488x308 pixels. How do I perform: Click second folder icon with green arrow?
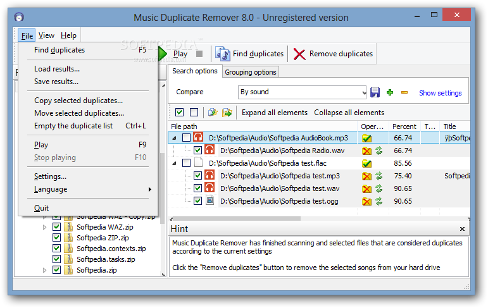[x=227, y=113]
